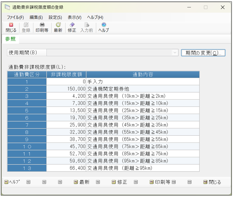Click the 最新 (Refresh) toolbar icon

58,27
